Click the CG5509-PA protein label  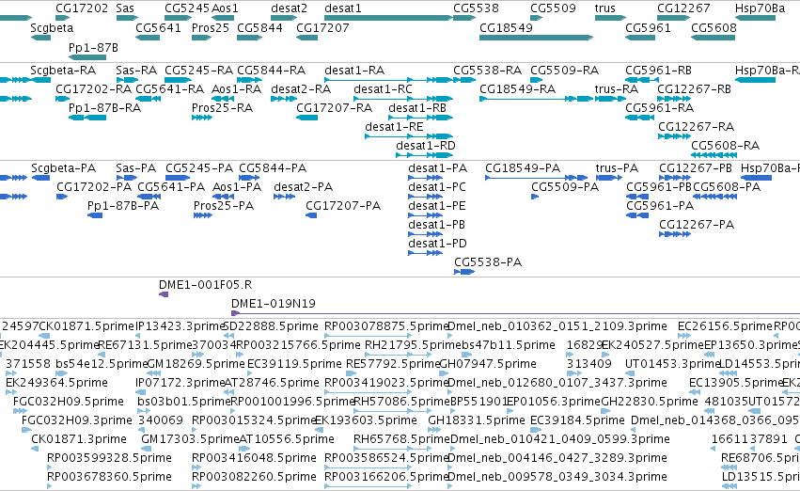[x=565, y=187]
